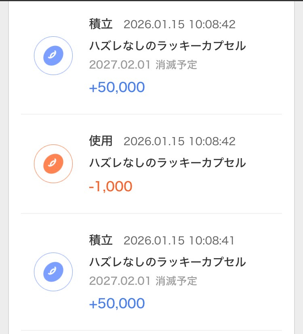Image resolution: width=303 pixels, height=334 pixels.
Task: Select the 10:08:42 timestamp beside the 使用 label
Action: (x=179, y=141)
